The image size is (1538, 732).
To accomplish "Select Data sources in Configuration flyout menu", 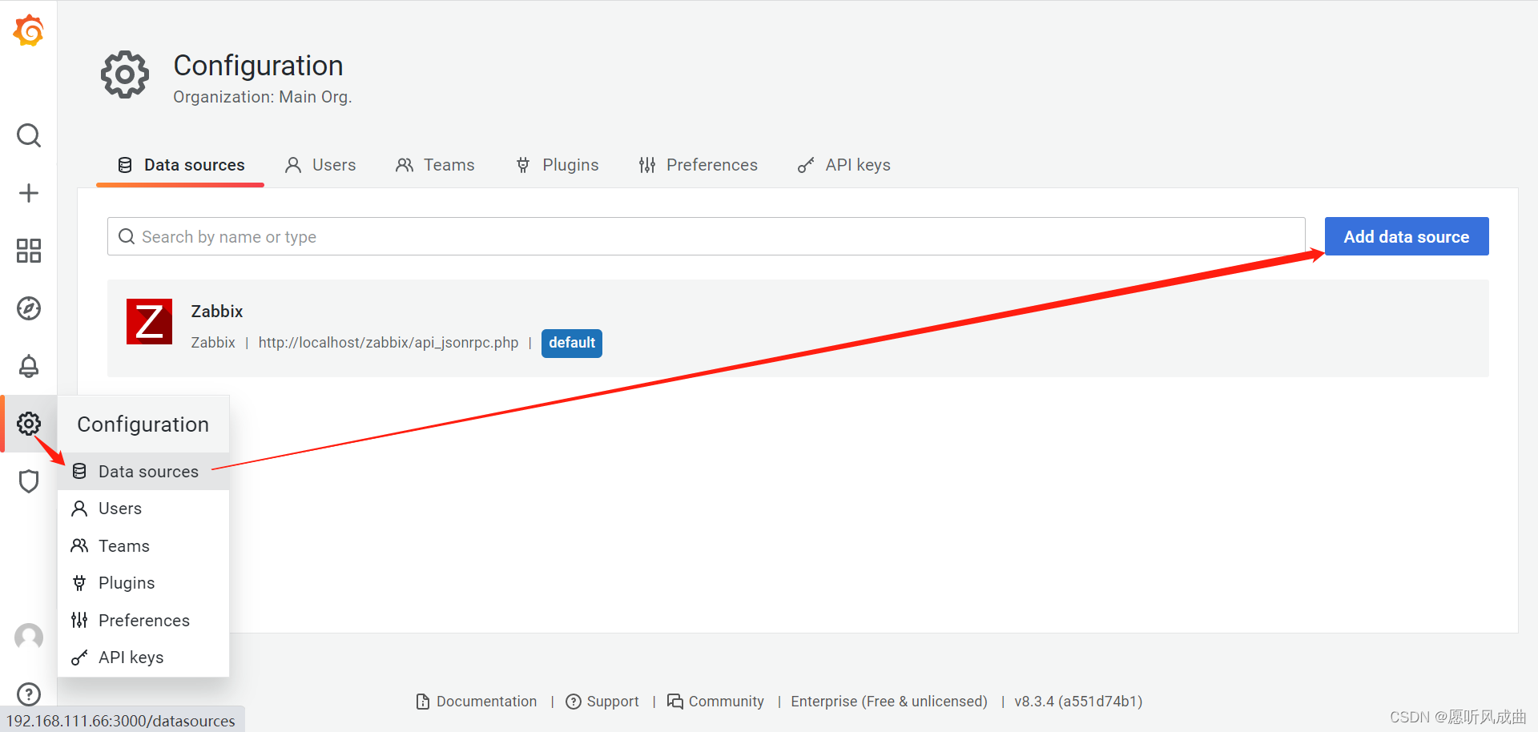I will click(143, 472).
